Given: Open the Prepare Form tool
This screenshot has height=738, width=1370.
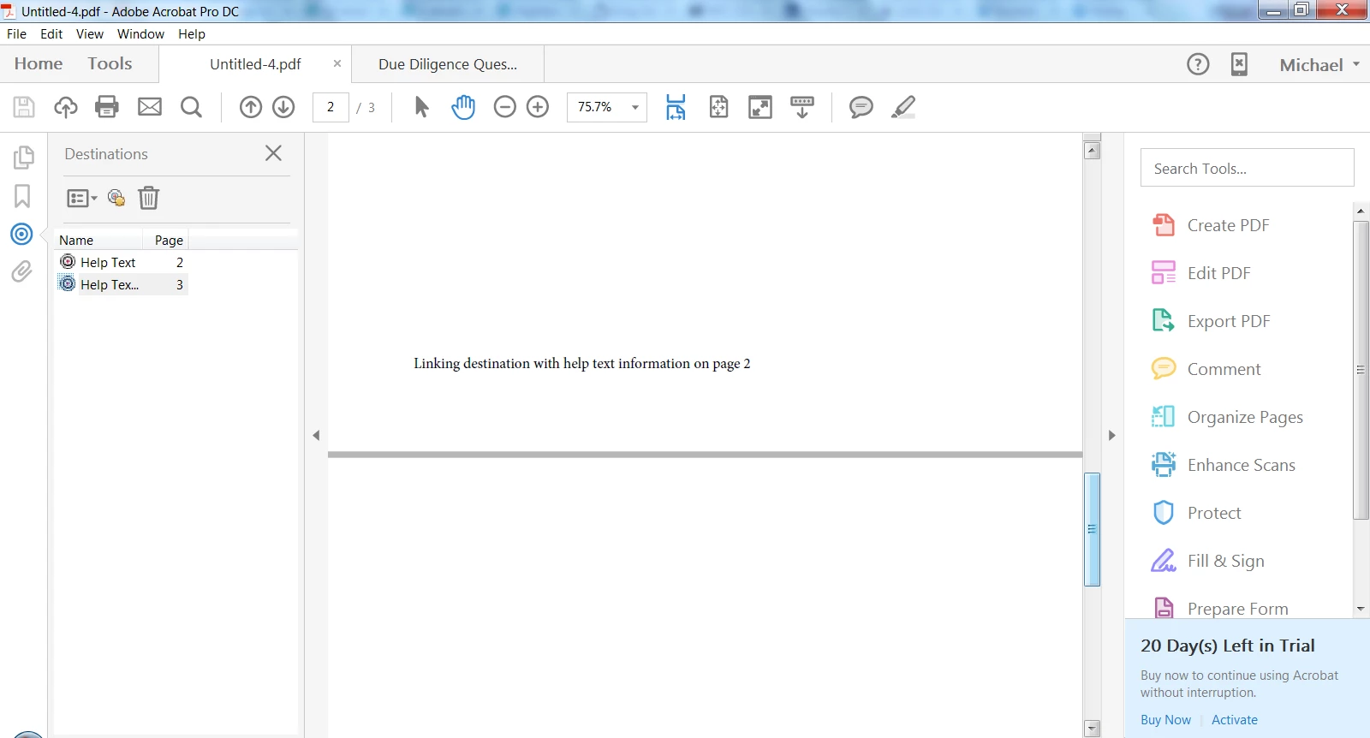Looking at the screenshot, I should point(1220,608).
